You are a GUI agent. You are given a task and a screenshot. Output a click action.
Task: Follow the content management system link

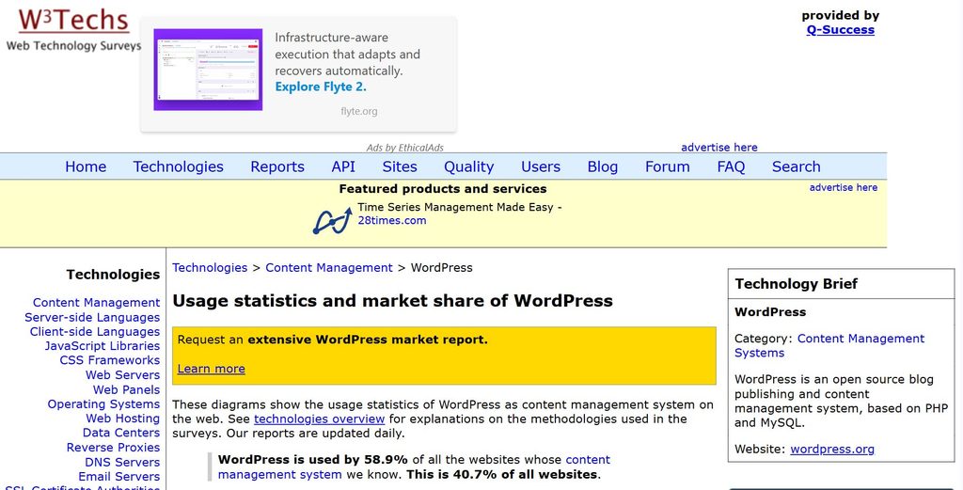coord(414,466)
